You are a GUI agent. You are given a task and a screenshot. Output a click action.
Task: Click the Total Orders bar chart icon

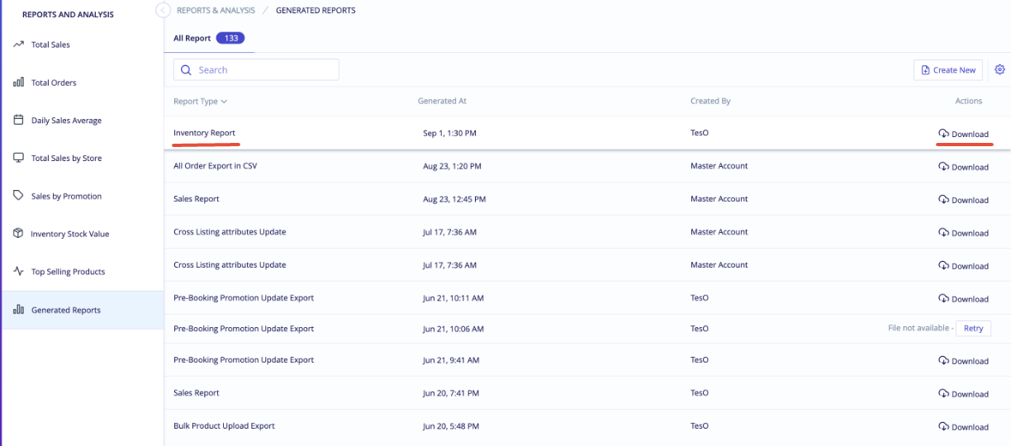point(18,83)
